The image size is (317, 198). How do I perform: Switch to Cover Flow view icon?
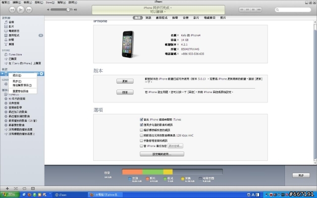tap(259, 9)
